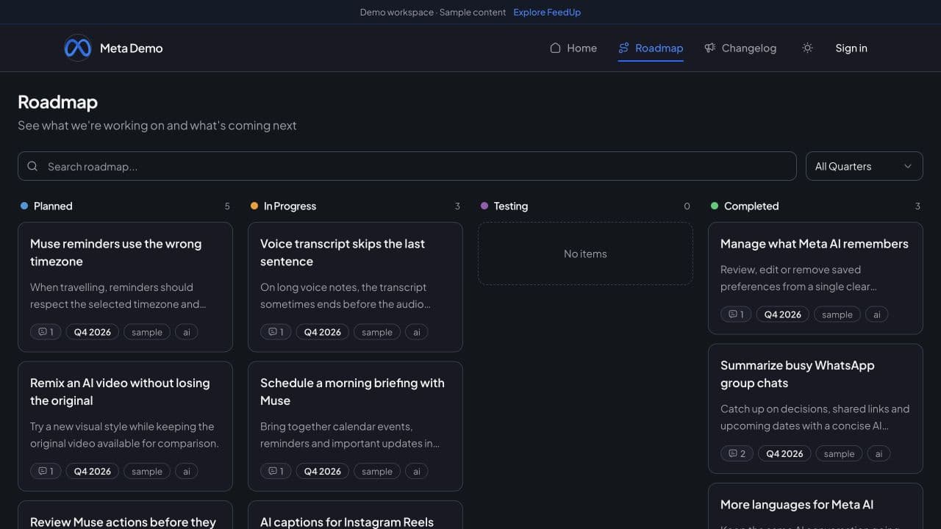
Task: Click the Completed column header
Action: pyautogui.click(x=751, y=206)
